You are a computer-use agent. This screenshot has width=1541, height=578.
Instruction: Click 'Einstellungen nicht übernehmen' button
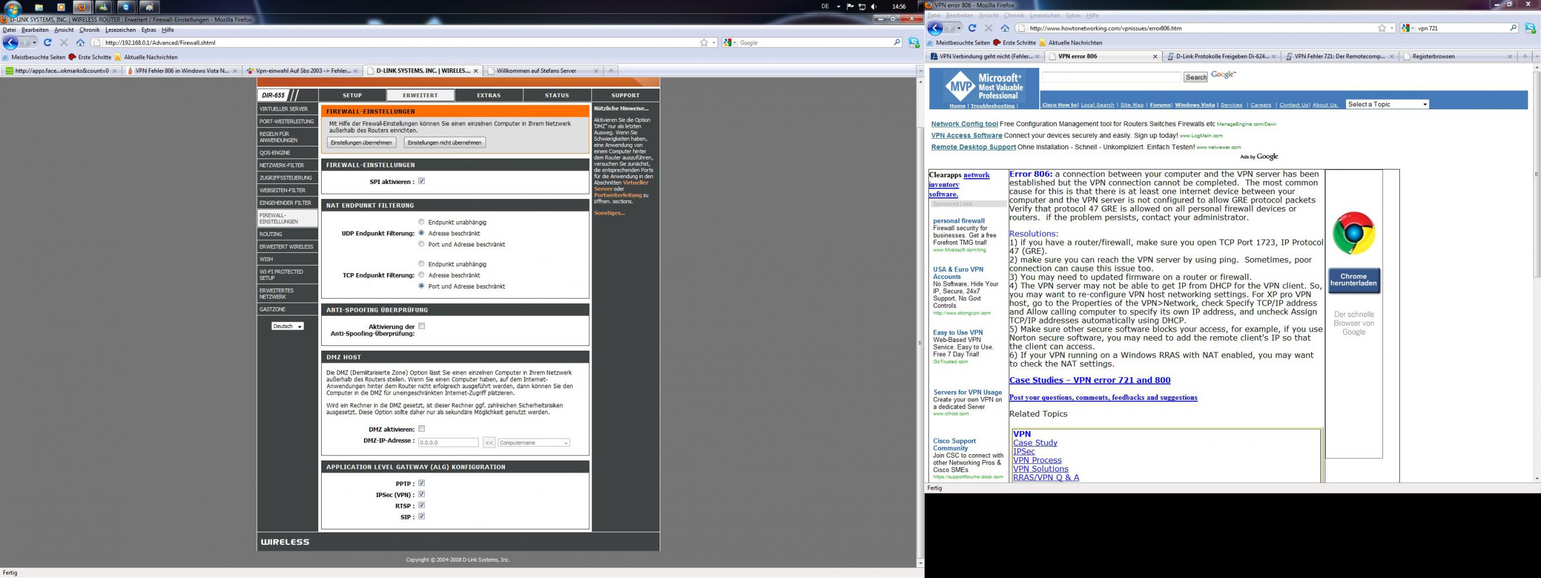(444, 142)
